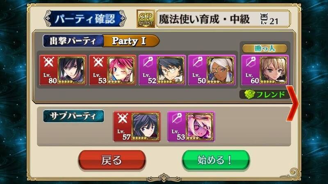Select the Lv. 60 blonde helper card

pyautogui.click(x=265, y=70)
